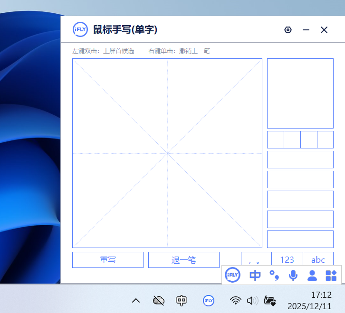Image resolution: width=345 pixels, height=313 pixels.
Task: Click the iFLY logo in floating toolbar
Action: (232, 275)
